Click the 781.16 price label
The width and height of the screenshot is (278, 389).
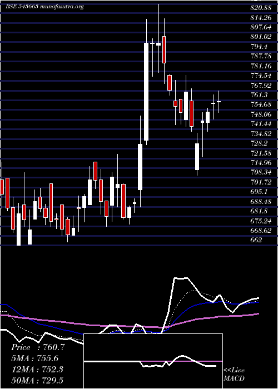click(x=261, y=66)
